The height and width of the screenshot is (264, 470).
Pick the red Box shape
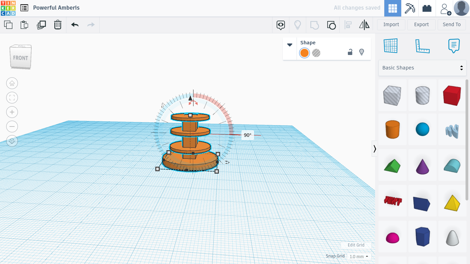[x=452, y=95]
